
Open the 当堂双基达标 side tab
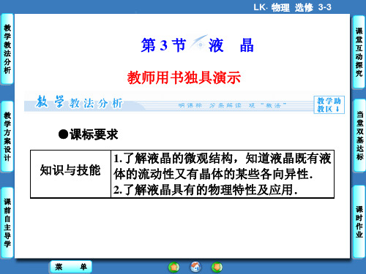[x=359, y=135]
